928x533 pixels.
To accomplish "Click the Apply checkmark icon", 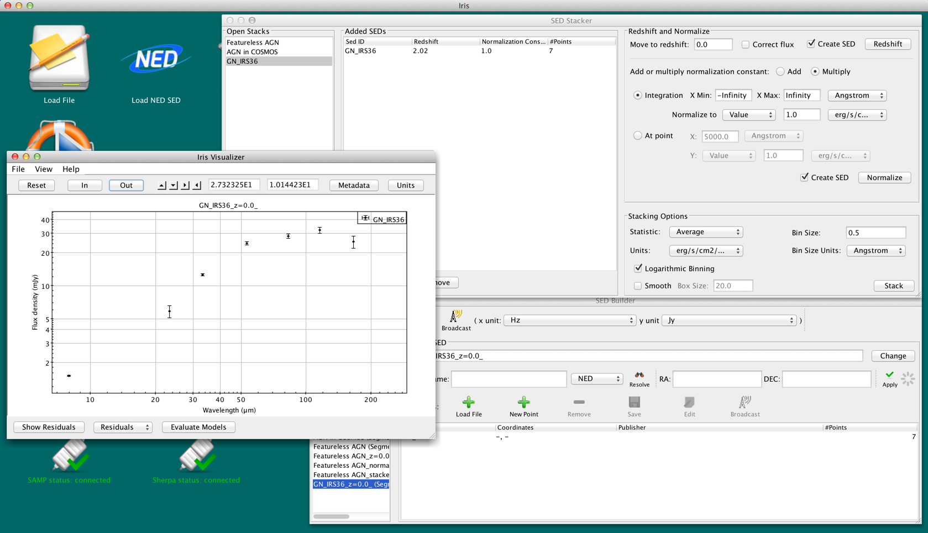I will pos(889,374).
